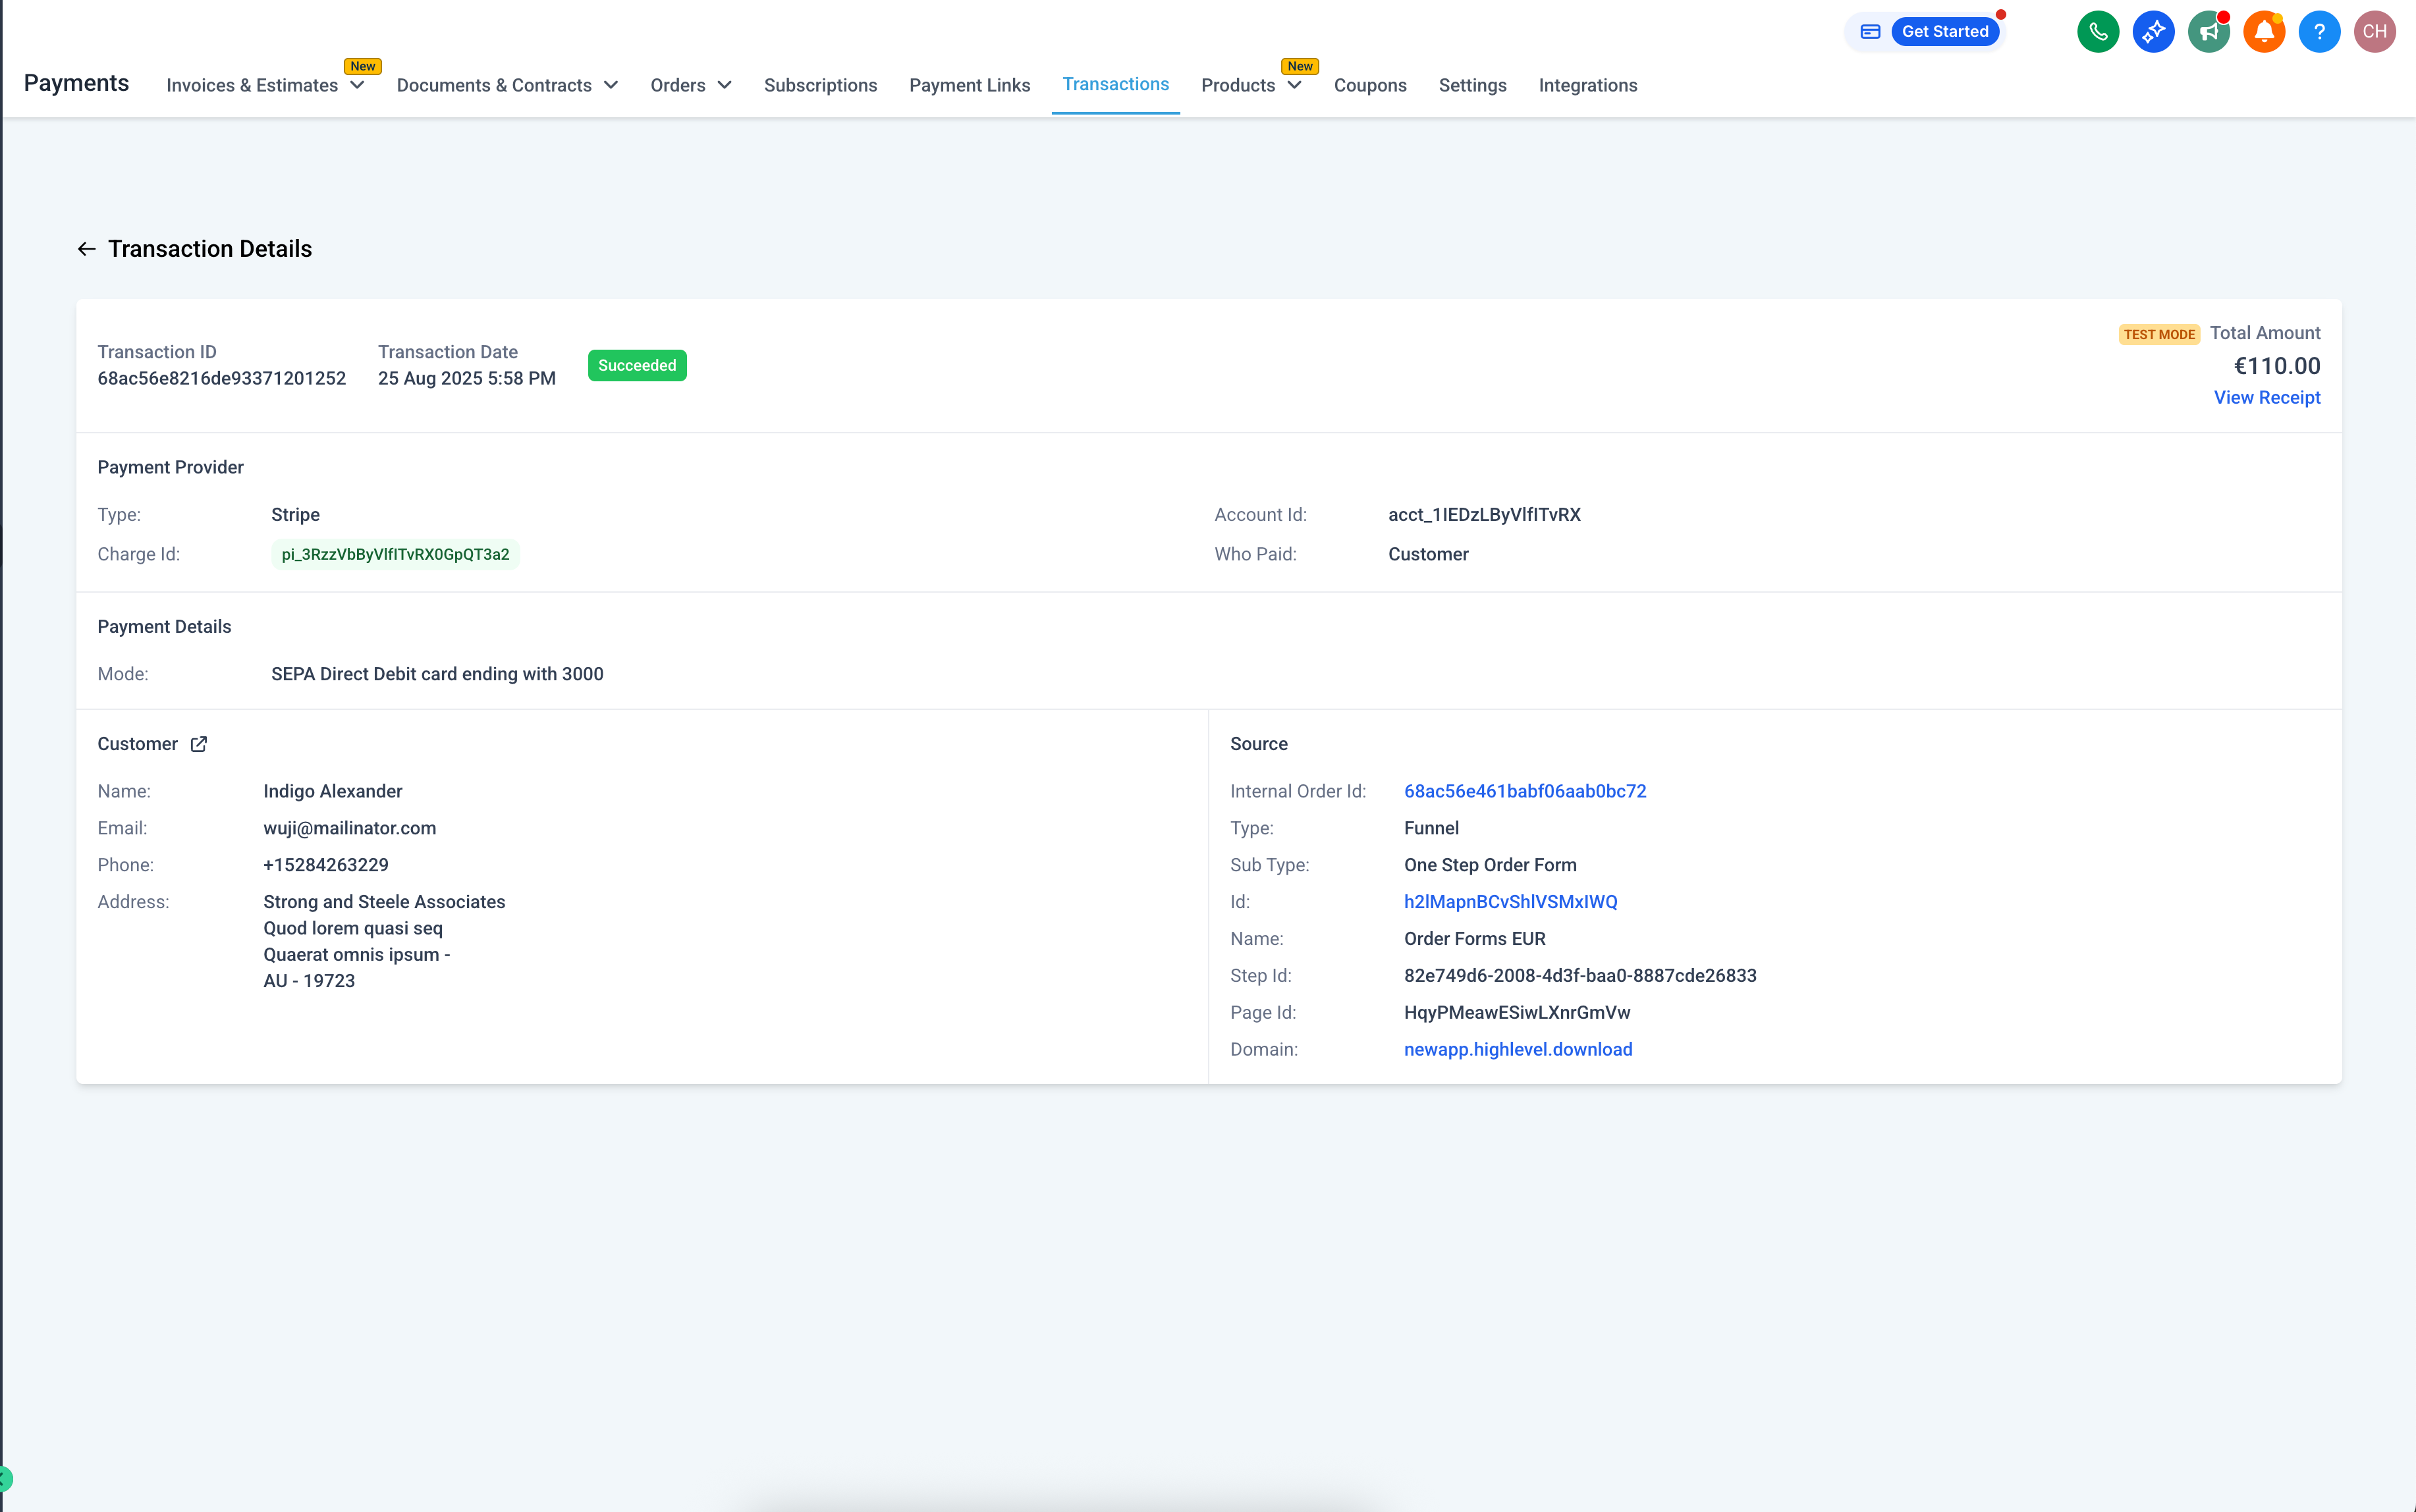Click the card icon beside Get Started
The height and width of the screenshot is (1512, 2416).
click(1870, 32)
